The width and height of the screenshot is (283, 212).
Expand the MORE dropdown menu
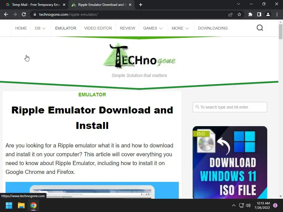coord(180,28)
